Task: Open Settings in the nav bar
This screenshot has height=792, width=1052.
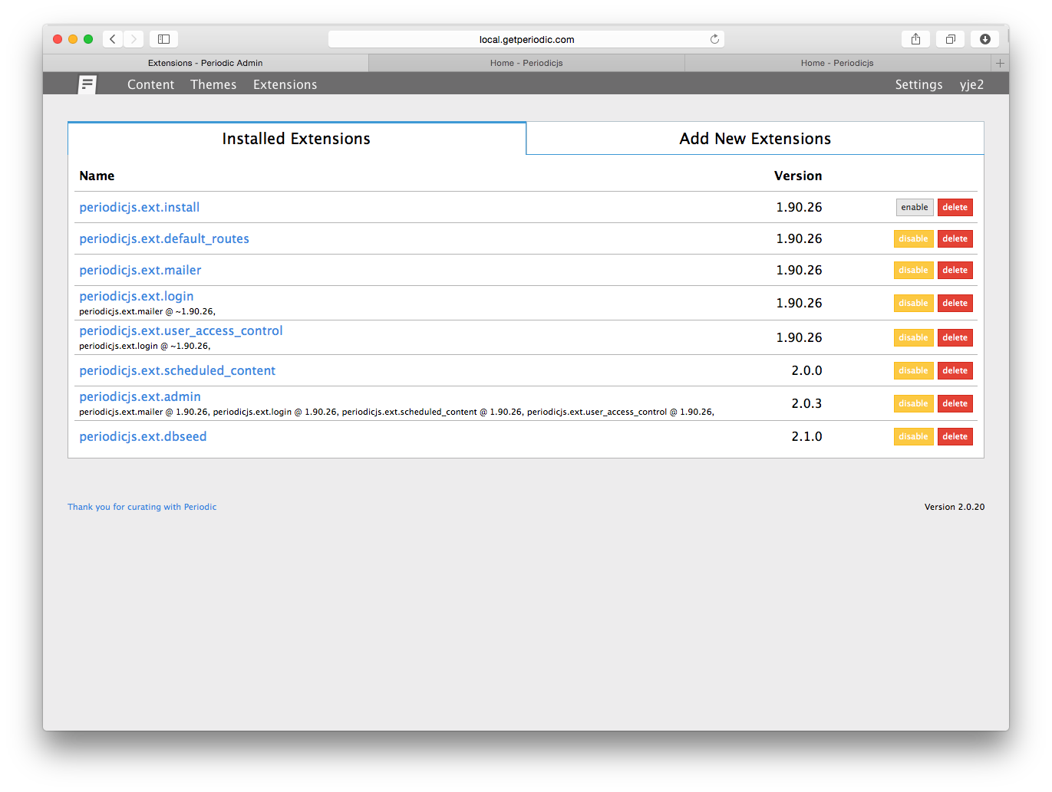Action: 918,84
